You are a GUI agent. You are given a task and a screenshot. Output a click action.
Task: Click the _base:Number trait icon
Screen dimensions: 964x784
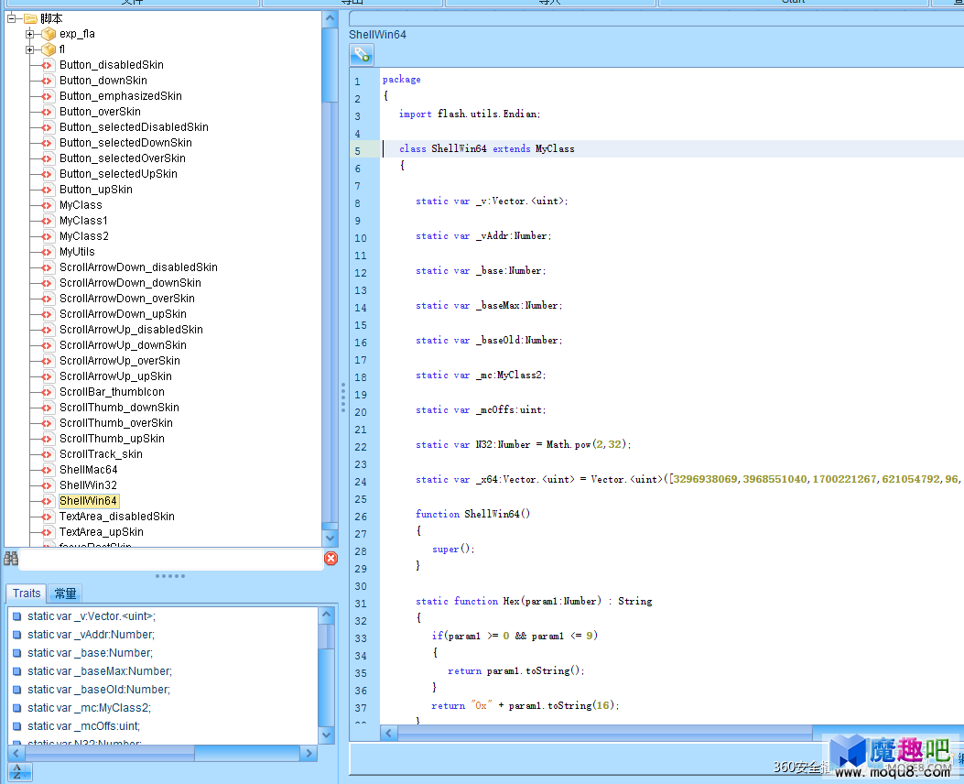pos(17,653)
